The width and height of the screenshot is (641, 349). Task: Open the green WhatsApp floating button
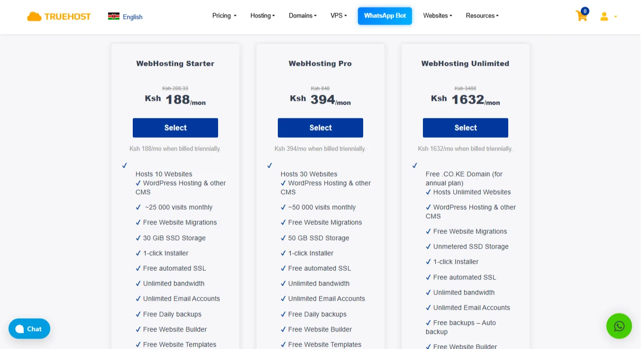pos(619,326)
